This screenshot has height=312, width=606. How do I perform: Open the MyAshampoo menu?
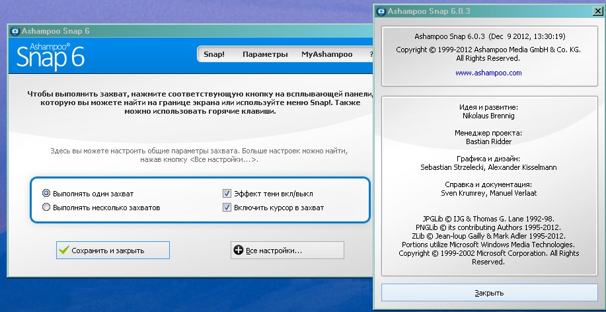(327, 54)
